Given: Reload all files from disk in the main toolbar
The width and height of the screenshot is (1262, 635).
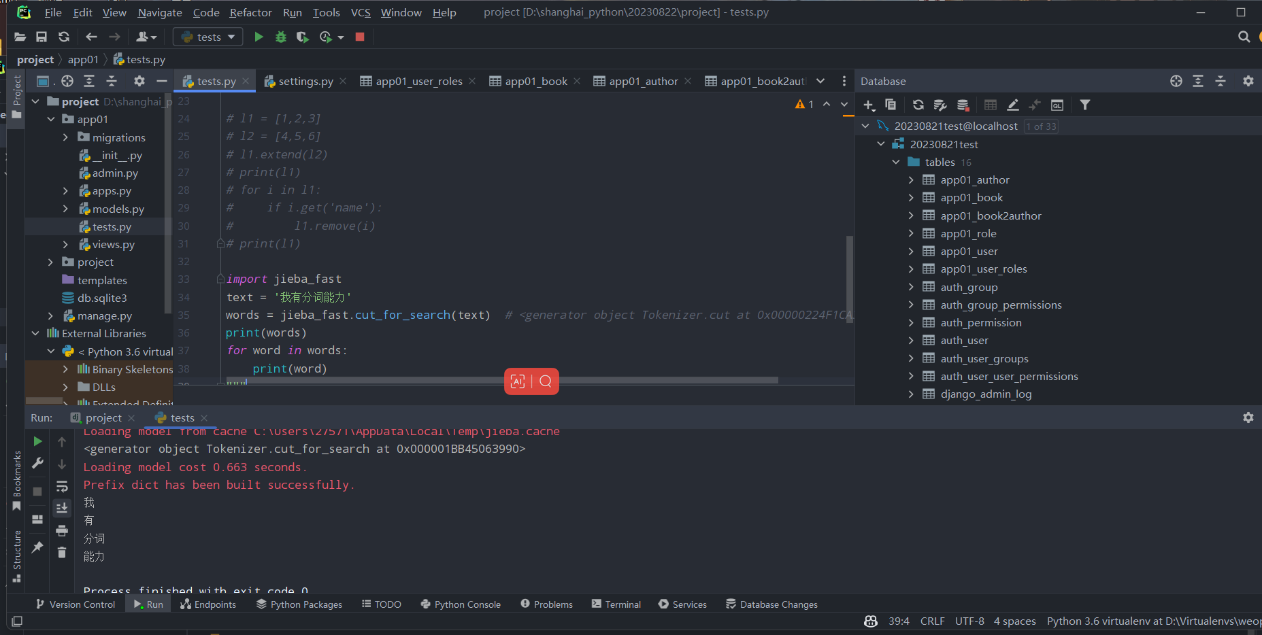Looking at the screenshot, I should tap(64, 37).
